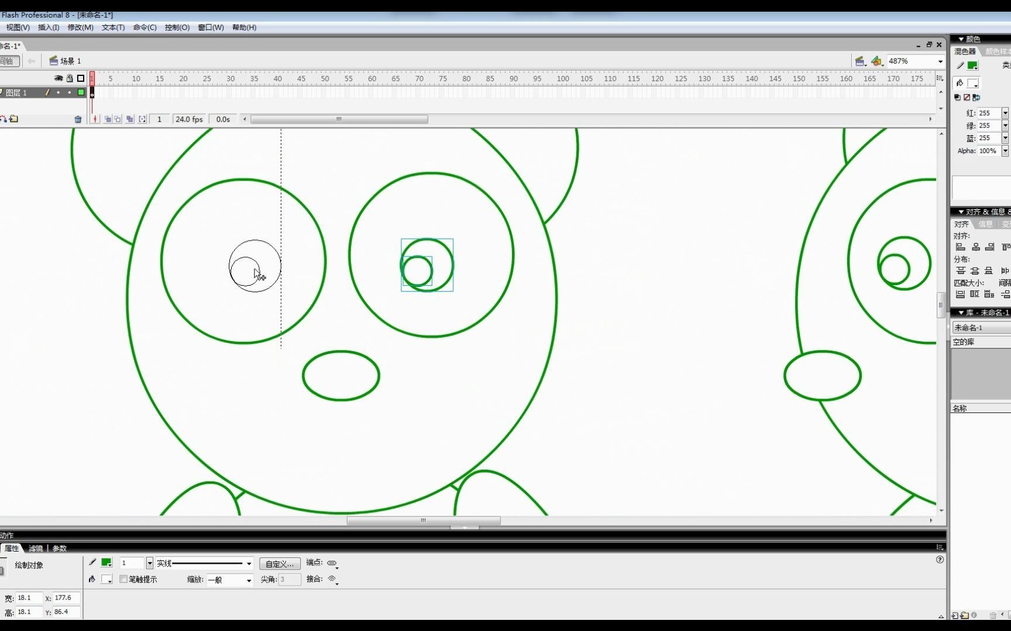Click stroke color swatch in properties panel
The height and width of the screenshot is (631, 1011).
click(x=106, y=563)
